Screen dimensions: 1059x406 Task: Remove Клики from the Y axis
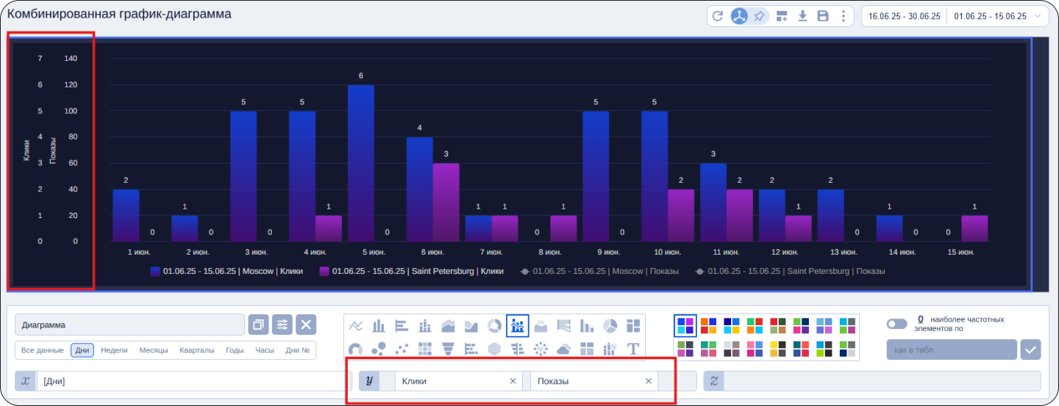coord(513,381)
